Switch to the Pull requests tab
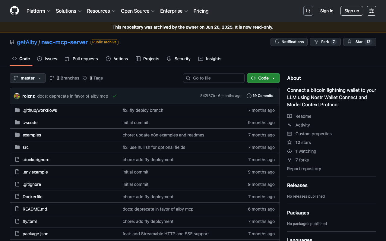This screenshot has height=241, width=386. point(81,59)
